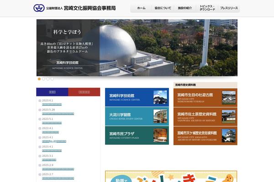274x182 pixels.
Task: Select the first orange carousel dot
Action: (39, 79)
